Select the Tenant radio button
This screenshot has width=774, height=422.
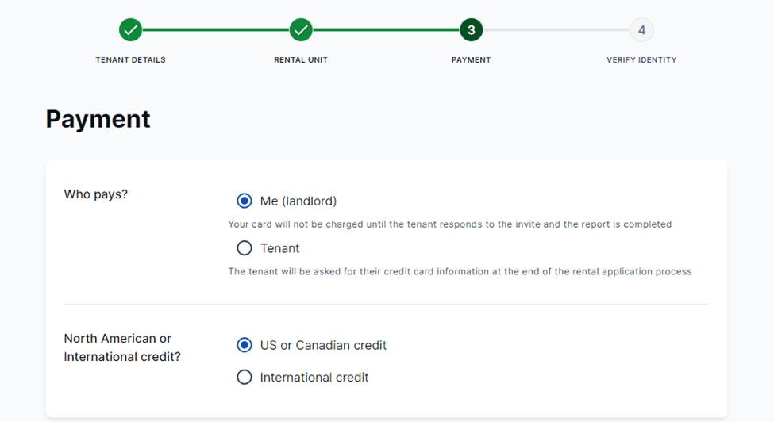pyautogui.click(x=245, y=248)
